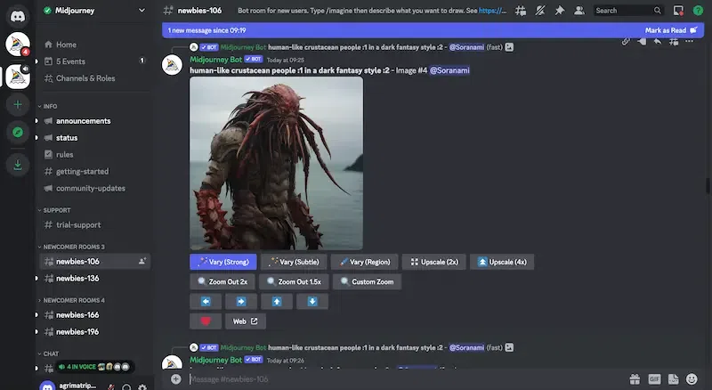712x390 pixels.
Task: Click the plus attachment icon in message bar
Action: 175,379
